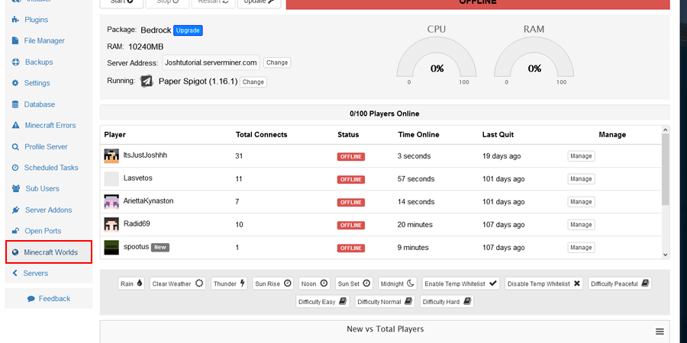The height and width of the screenshot is (343, 687).
Task: Click the Servers back chevron icon
Action: 15,273
